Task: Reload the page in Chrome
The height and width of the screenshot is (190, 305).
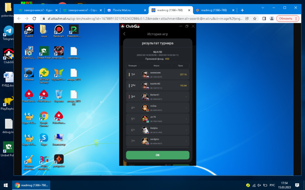Action: [x=34, y=19]
